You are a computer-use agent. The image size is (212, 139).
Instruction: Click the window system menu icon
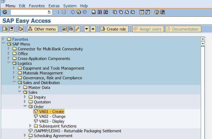[3, 2]
